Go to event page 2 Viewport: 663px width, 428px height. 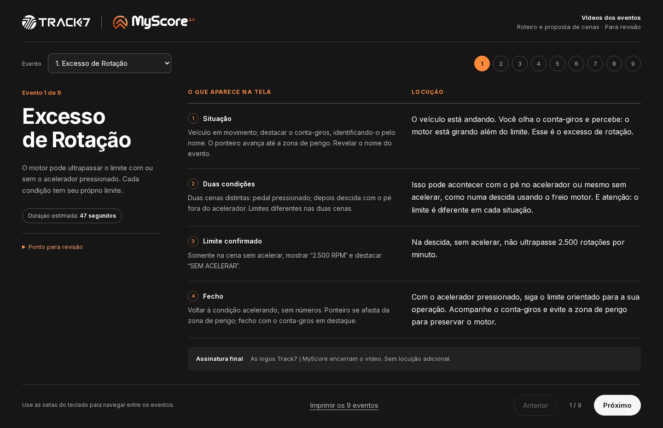[501, 64]
